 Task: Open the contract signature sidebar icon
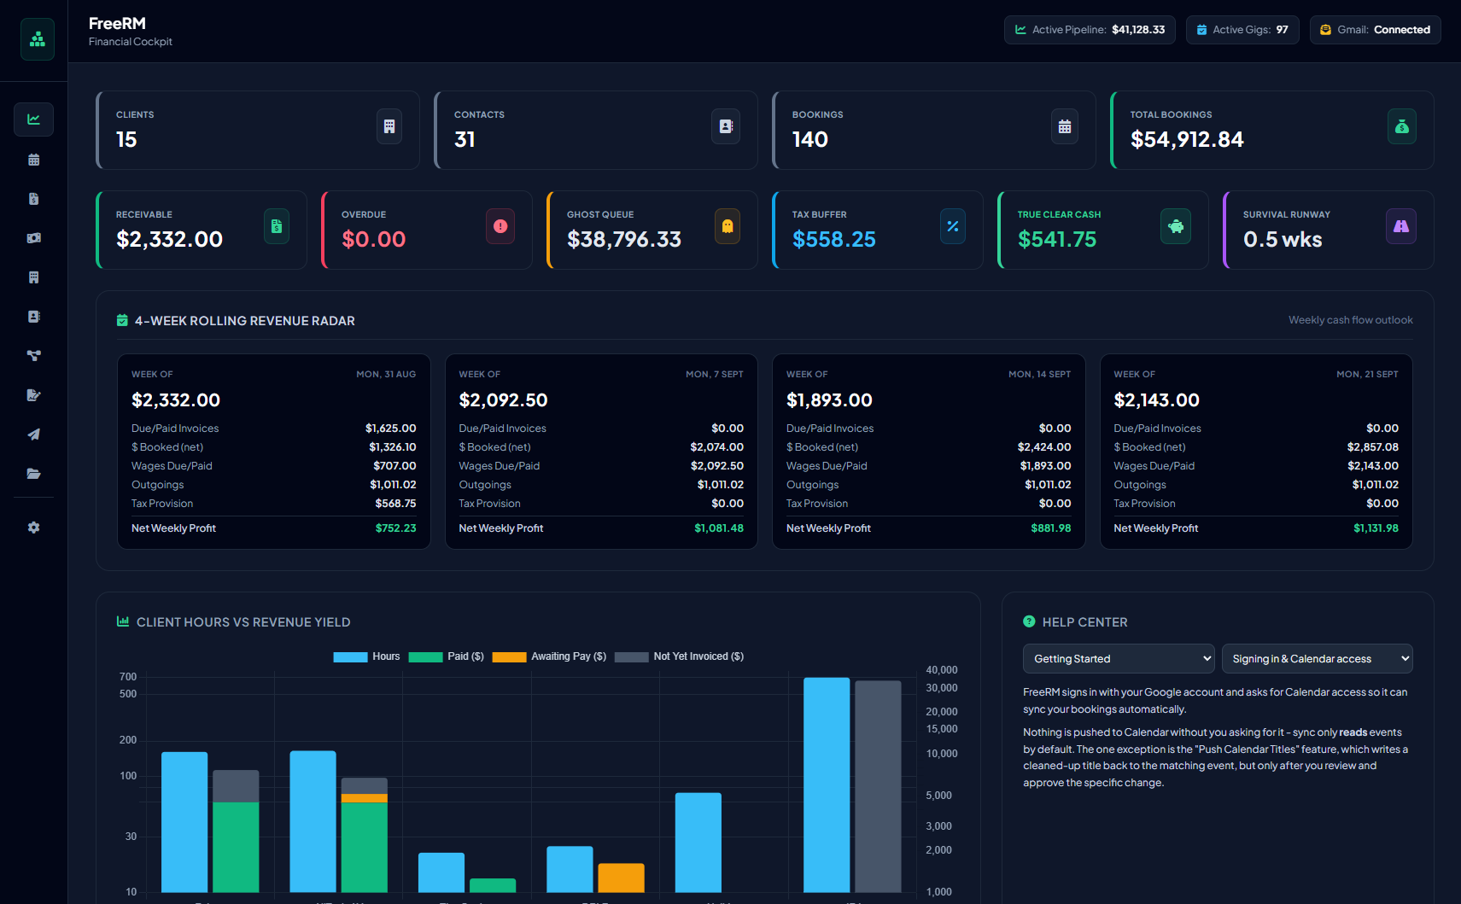33,395
